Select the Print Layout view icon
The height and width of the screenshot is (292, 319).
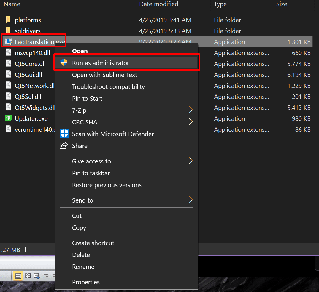(18, 276)
